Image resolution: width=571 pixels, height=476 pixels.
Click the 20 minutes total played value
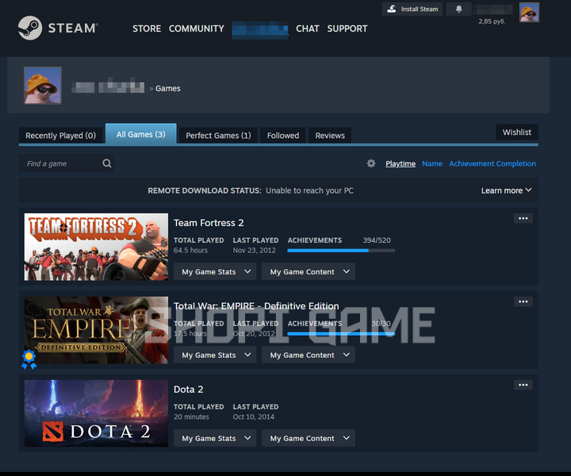[x=191, y=417]
